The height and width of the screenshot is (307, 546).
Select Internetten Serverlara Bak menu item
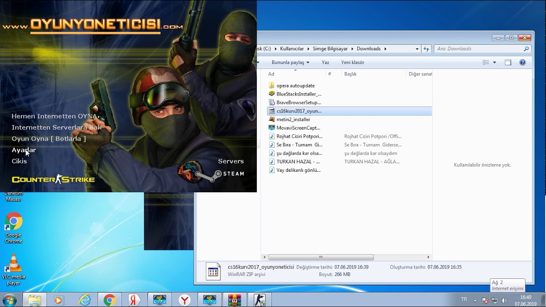(57, 127)
